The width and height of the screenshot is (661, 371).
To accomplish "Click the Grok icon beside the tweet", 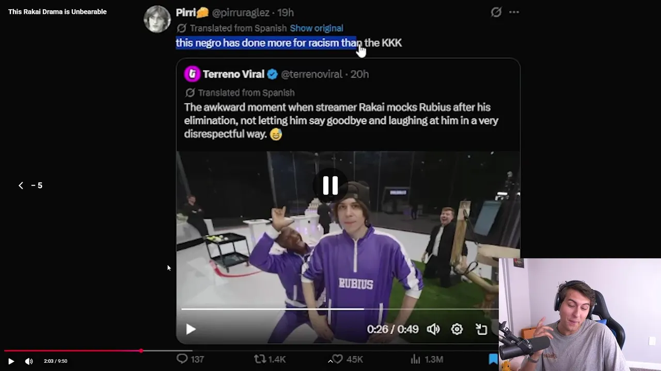I will click(x=496, y=12).
